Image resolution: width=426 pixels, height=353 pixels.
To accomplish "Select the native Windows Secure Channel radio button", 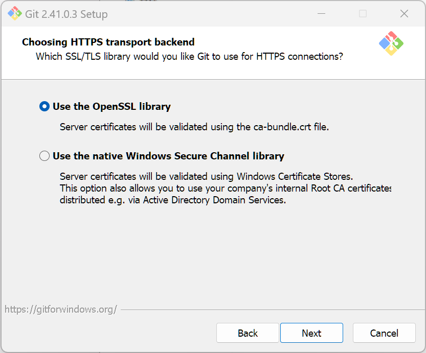I will pyautogui.click(x=44, y=156).
